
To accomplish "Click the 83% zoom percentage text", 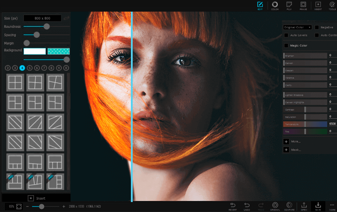I will 11,206.
